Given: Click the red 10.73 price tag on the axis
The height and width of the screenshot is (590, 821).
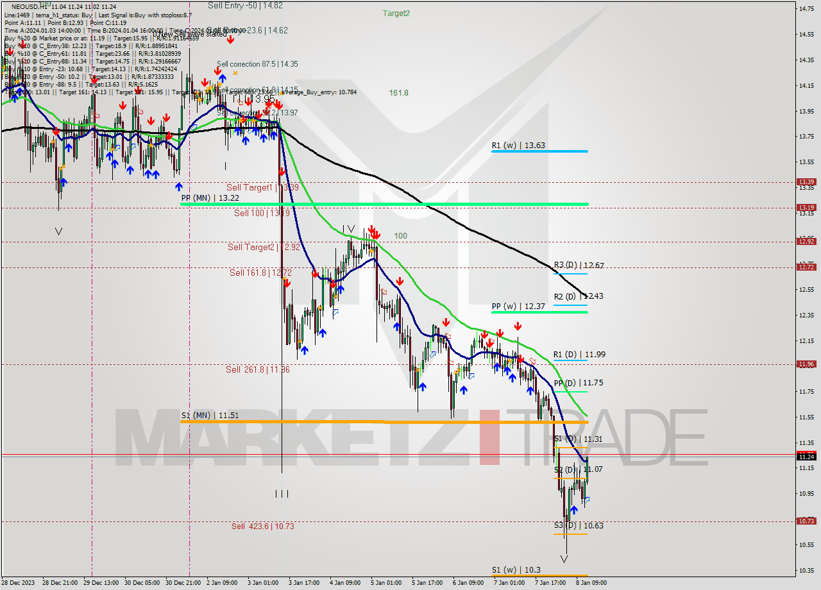Looking at the screenshot, I should pos(806,521).
